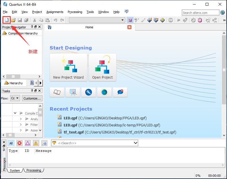Click the New file toolbar icon

(x=6, y=20)
